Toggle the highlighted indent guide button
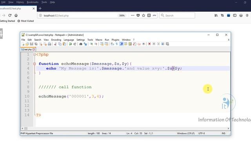The height and width of the screenshot is (141, 251). (x=121, y=44)
